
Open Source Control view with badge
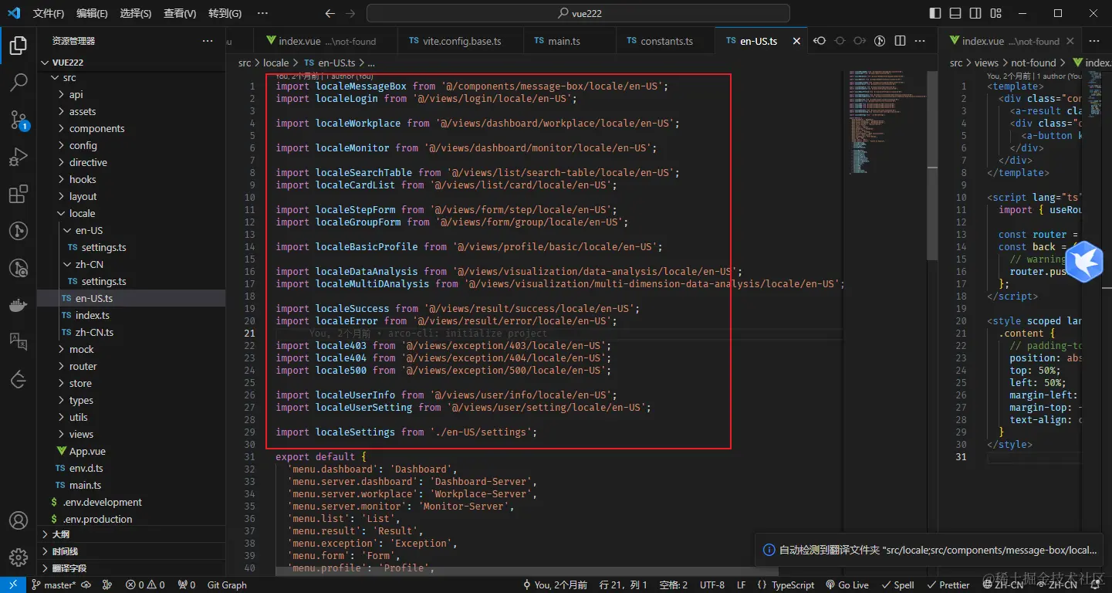(x=19, y=119)
